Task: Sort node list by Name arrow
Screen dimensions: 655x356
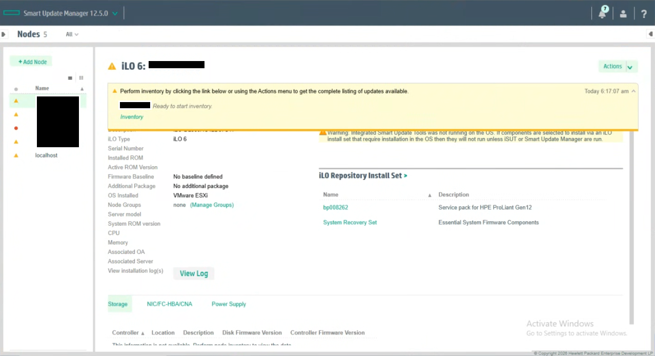Action: point(82,89)
